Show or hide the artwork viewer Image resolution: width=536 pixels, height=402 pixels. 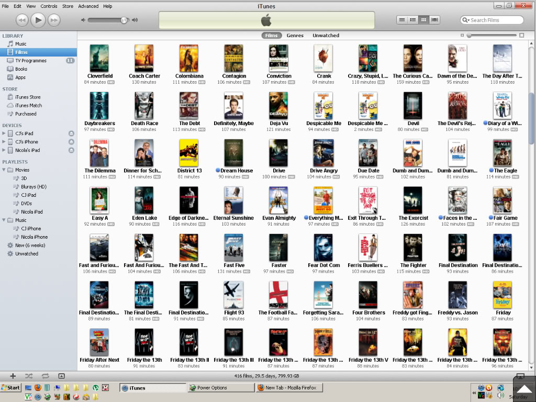pyautogui.click(x=61, y=376)
